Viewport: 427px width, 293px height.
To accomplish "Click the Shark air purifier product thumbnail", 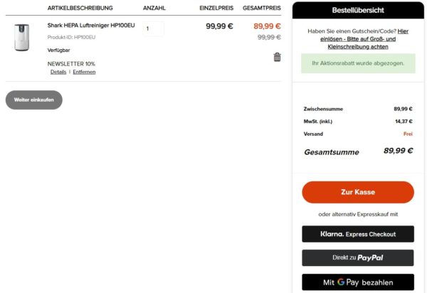I will click(x=21, y=37).
